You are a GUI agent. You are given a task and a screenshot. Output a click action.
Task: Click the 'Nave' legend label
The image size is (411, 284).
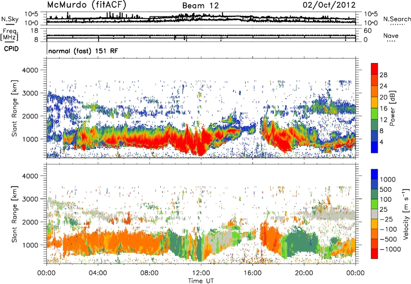point(391,35)
